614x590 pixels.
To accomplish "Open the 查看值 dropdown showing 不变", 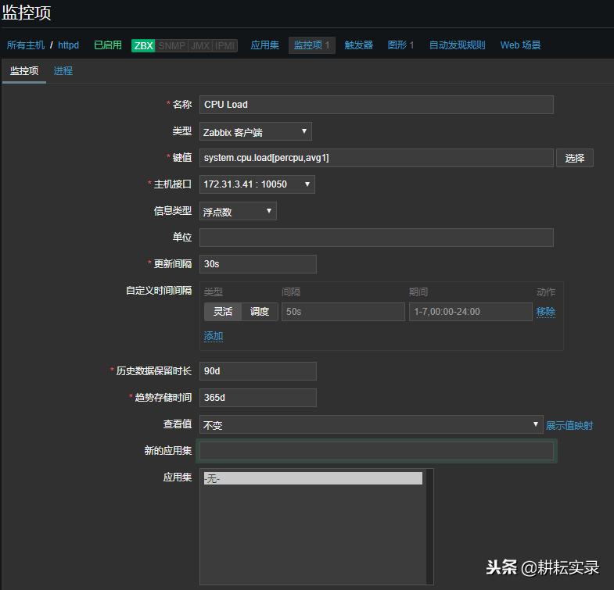I will [372, 424].
